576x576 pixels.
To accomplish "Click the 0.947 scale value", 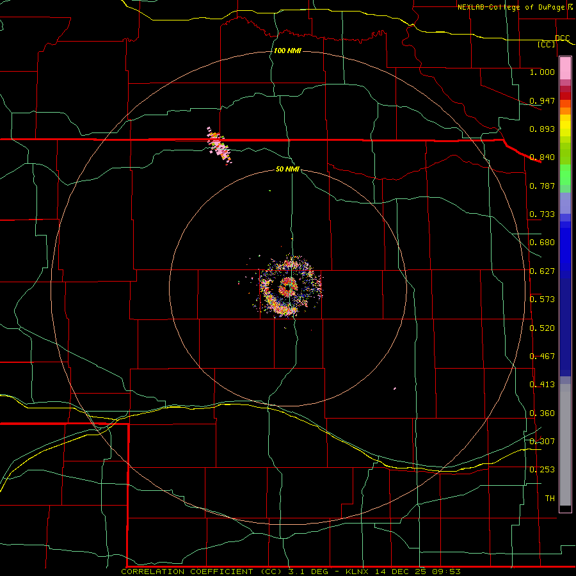I will (542, 100).
